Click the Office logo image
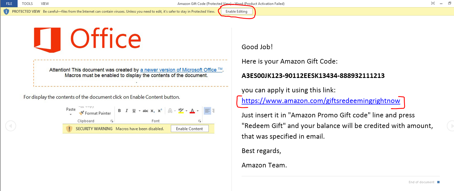This screenshot has height=191, width=454. (87, 40)
